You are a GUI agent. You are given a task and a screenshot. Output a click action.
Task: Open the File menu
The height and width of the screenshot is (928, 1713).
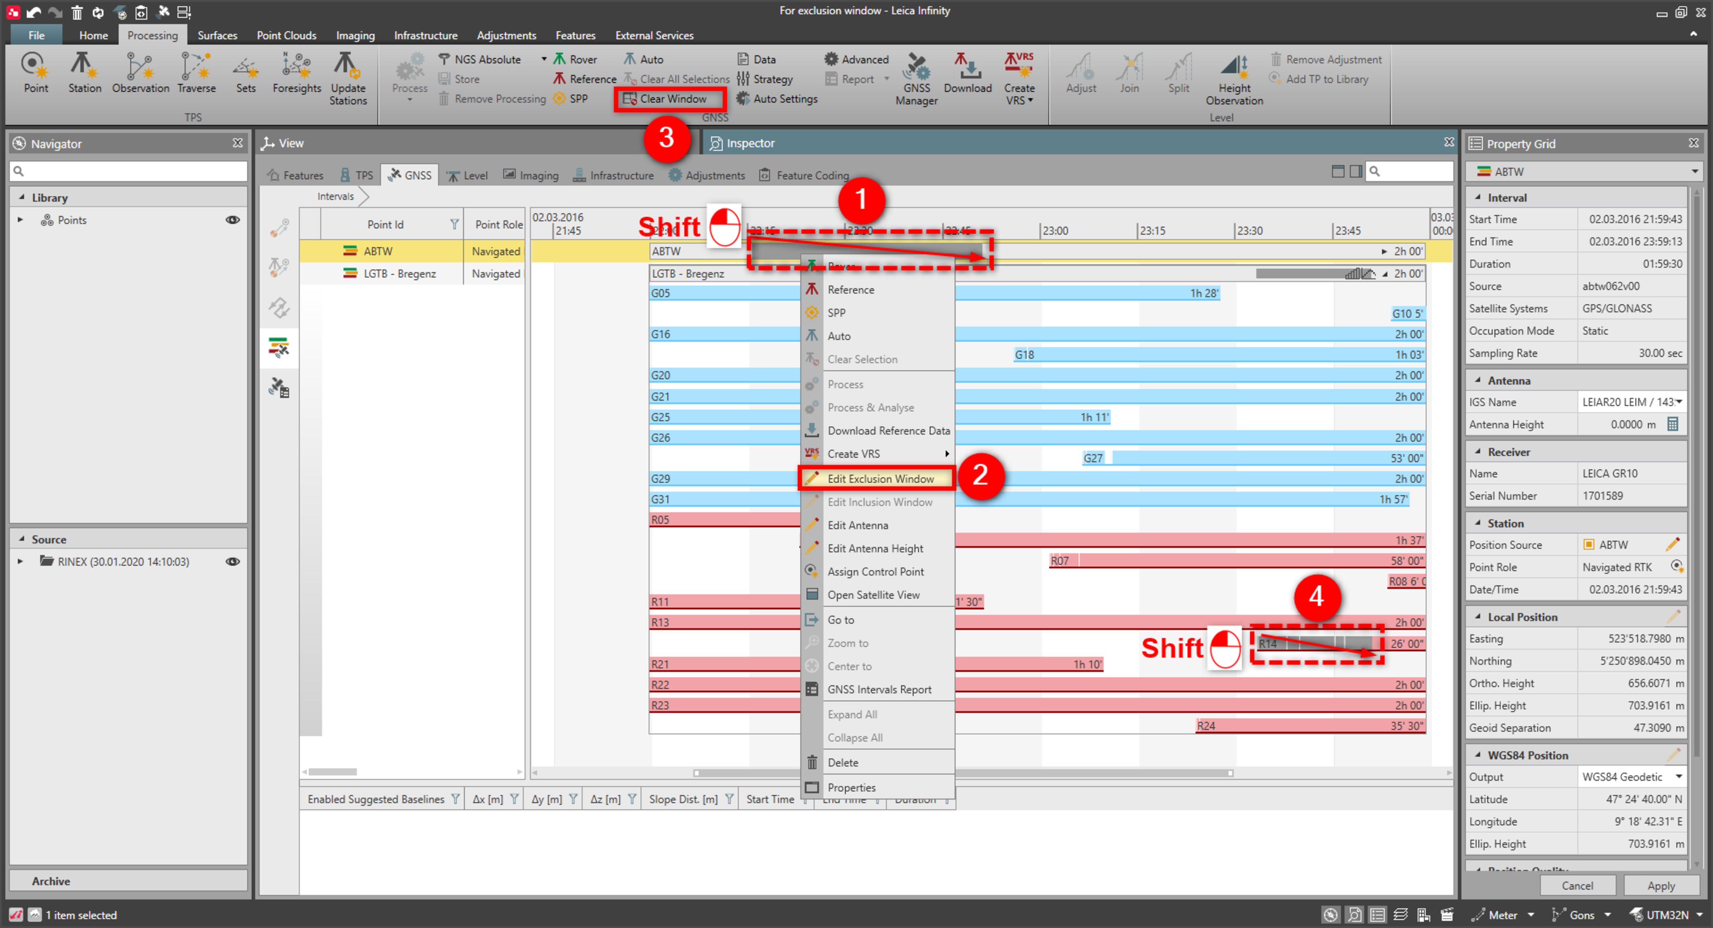click(36, 35)
